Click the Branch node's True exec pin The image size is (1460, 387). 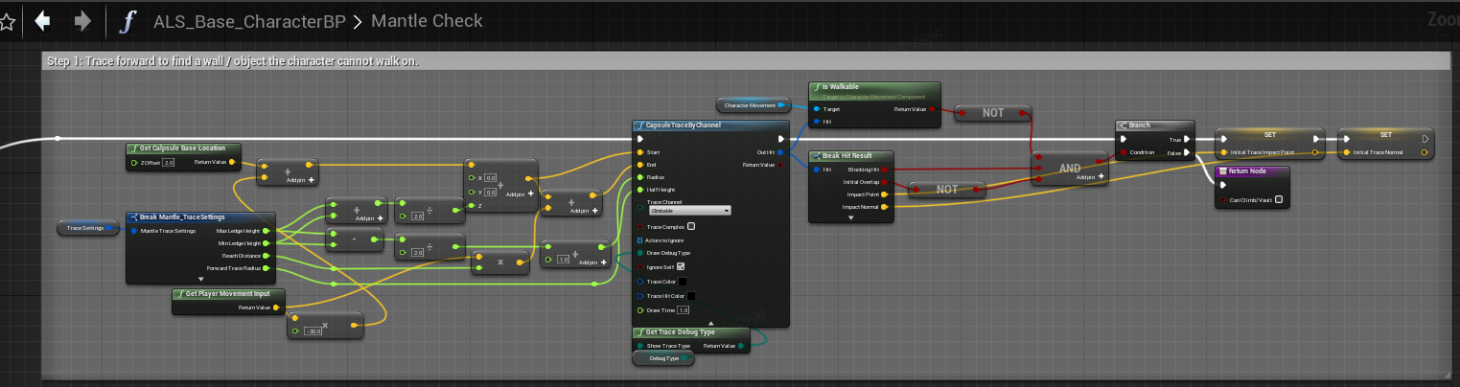click(x=1188, y=138)
